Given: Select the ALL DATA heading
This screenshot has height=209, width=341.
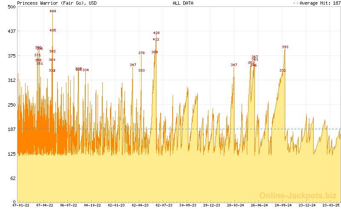Looking at the screenshot, I should tap(183, 3).
